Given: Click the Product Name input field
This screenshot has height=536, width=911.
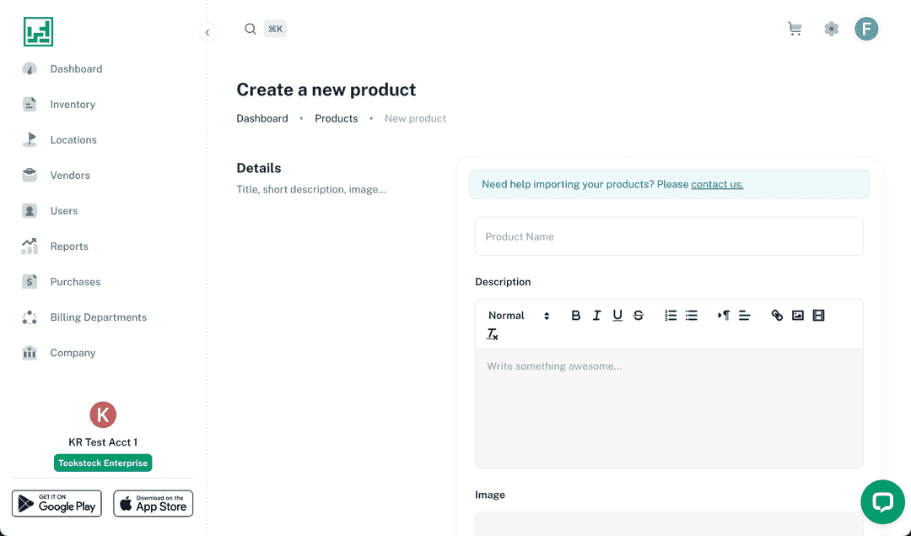Looking at the screenshot, I should [x=669, y=236].
